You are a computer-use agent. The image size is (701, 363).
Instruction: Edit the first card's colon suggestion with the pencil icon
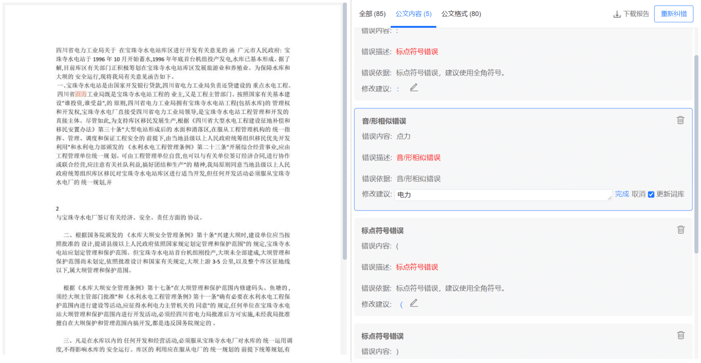(x=413, y=88)
